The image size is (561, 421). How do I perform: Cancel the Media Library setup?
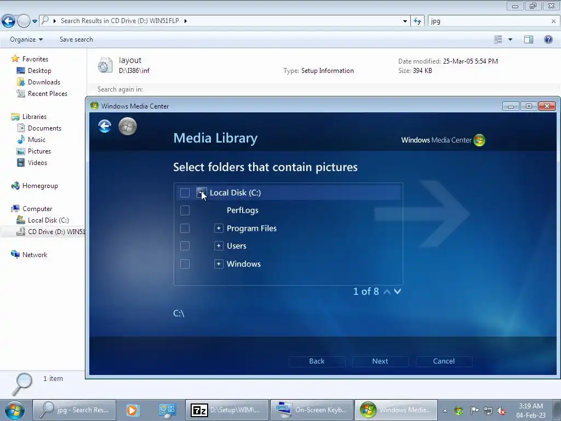pos(444,361)
